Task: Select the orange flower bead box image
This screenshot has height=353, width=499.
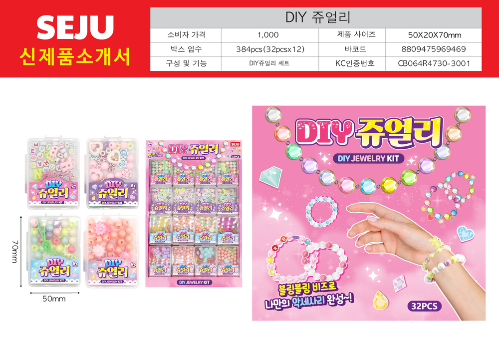Action: pos(112,251)
